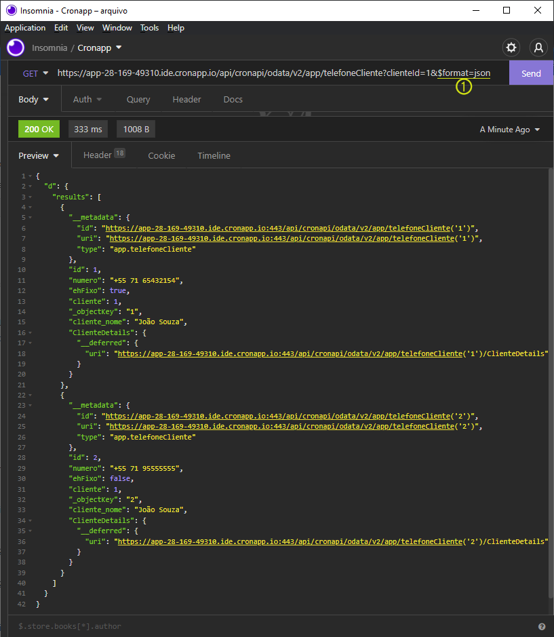The width and height of the screenshot is (554, 637).
Task: Send the GET request
Action: point(531,73)
